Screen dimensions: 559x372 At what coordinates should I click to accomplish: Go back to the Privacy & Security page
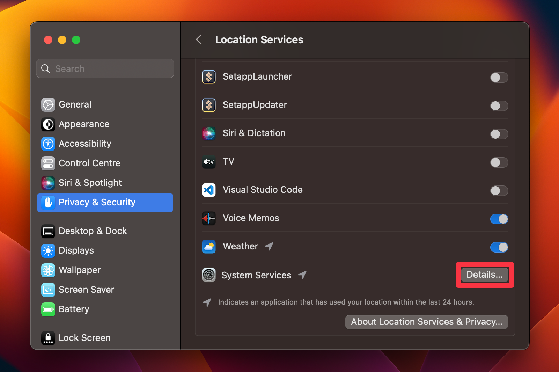coord(199,40)
